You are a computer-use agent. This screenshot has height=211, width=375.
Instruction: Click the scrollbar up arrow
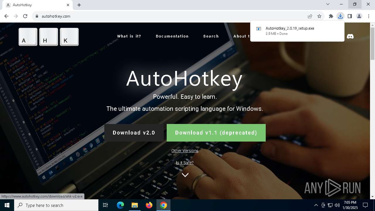[372, 25]
